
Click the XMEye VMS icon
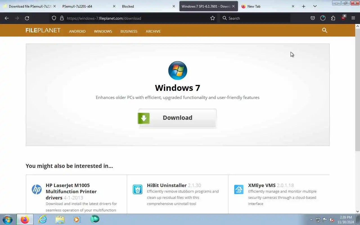coord(239,189)
